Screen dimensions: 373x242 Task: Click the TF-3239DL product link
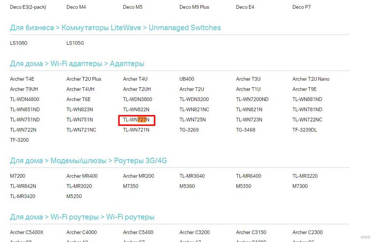tap(305, 130)
